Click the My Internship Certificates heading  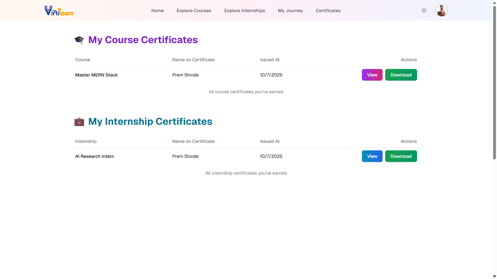pos(150,122)
